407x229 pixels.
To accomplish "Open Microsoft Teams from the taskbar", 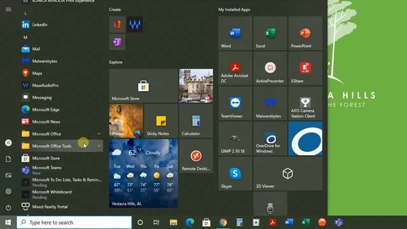I will [x=338, y=223].
